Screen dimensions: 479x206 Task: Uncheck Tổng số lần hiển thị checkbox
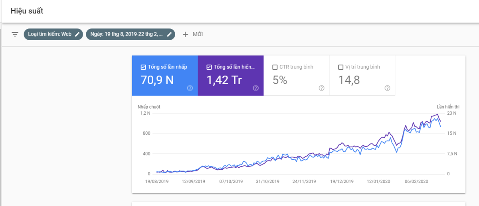(209, 67)
